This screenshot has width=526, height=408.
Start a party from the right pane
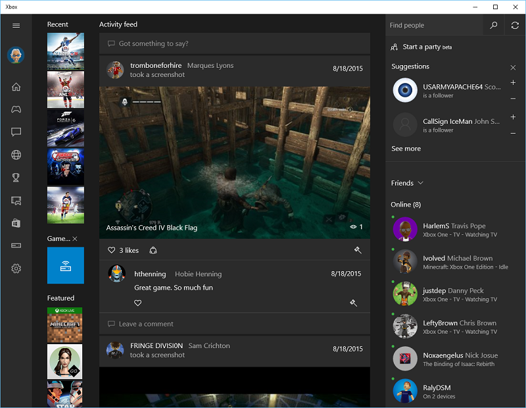[x=419, y=47]
